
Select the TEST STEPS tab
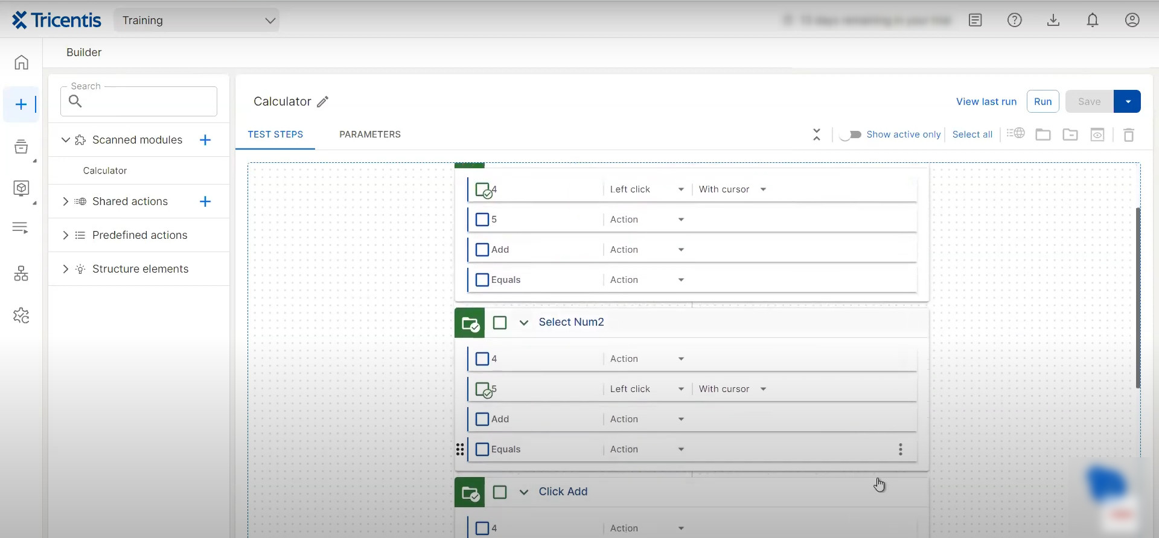click(x=275, y=134)
